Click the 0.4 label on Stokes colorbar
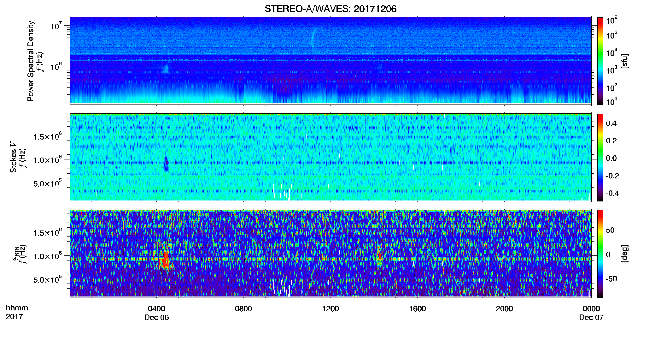 coord(611,123)
